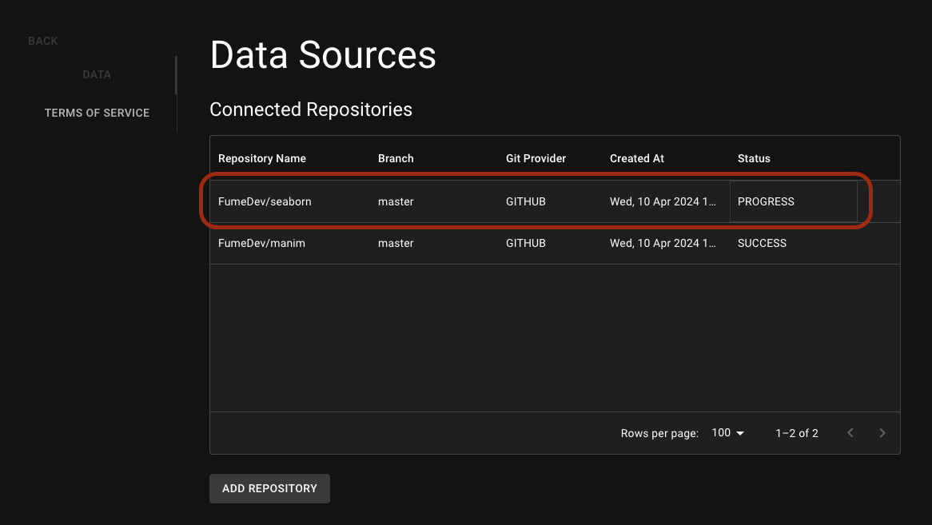Go back using the BACK link
This screenshot has width=932, height=525.
pyautogui.click(x=43, y=41)
